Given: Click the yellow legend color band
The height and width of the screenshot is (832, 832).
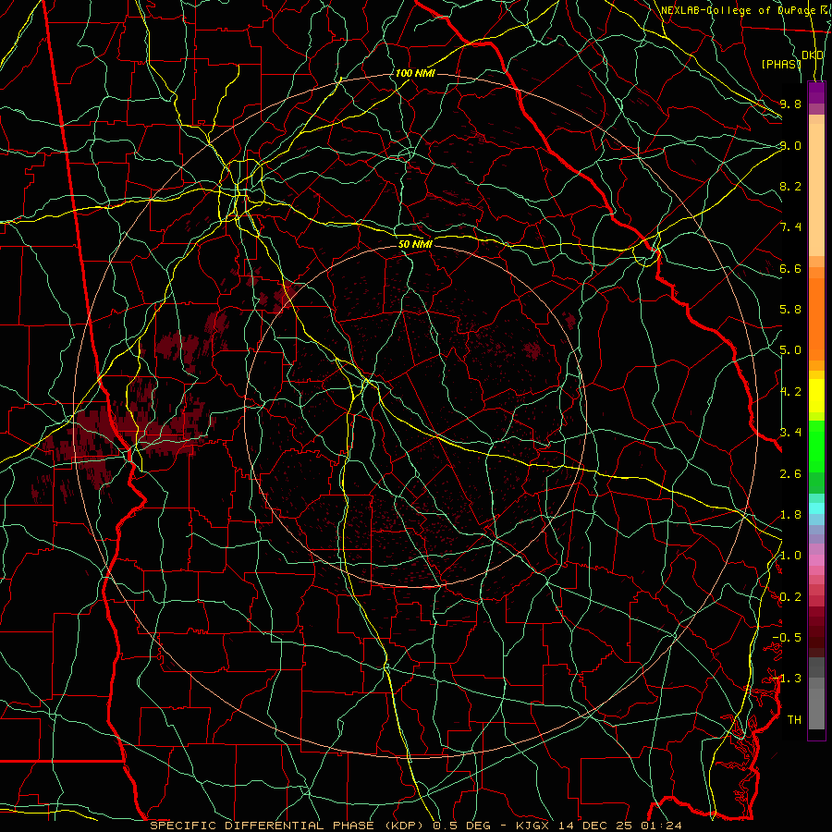Looking at the screenshot, I should pyautogui.click(x=816, y=396).
